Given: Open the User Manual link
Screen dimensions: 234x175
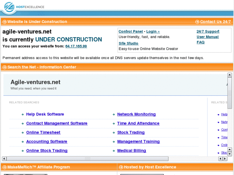Looking at the screenshot, I should [x=208, y=37].
